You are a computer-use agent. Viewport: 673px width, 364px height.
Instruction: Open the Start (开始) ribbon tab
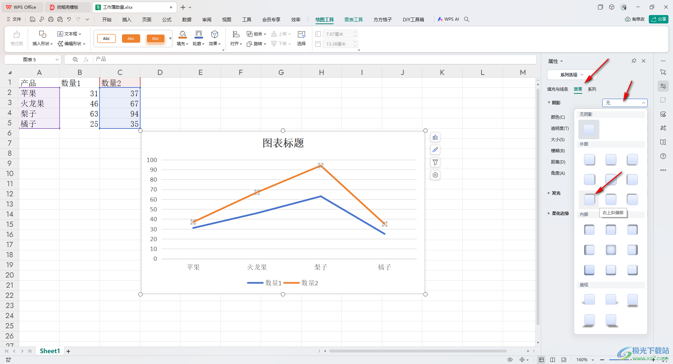[x=107, y=20]
